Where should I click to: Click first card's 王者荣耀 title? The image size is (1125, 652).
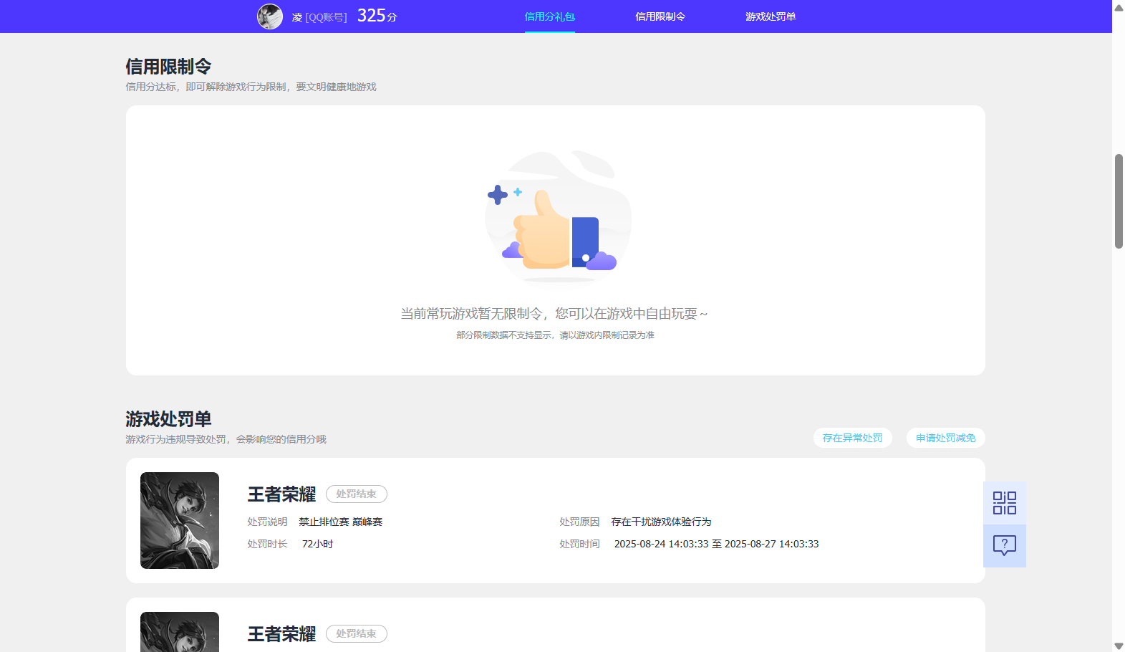point(281,494)
